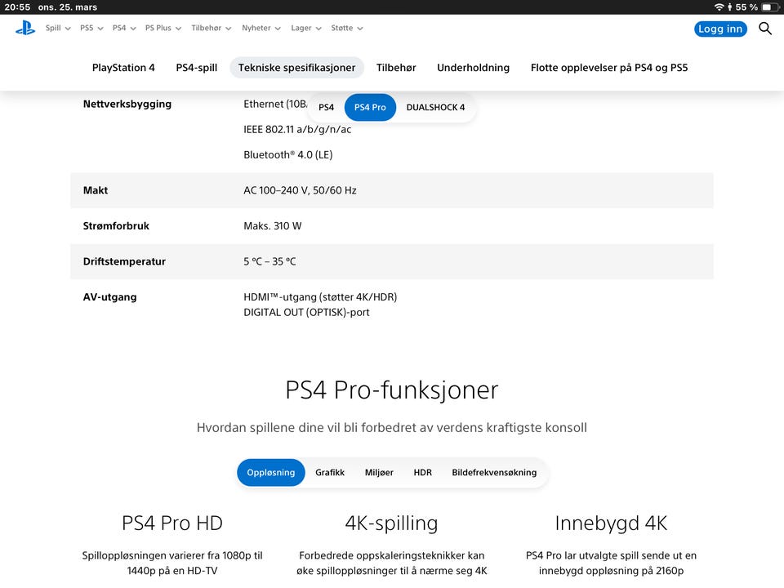Click the Innebygd 4K heading

(x=611, y=523)
